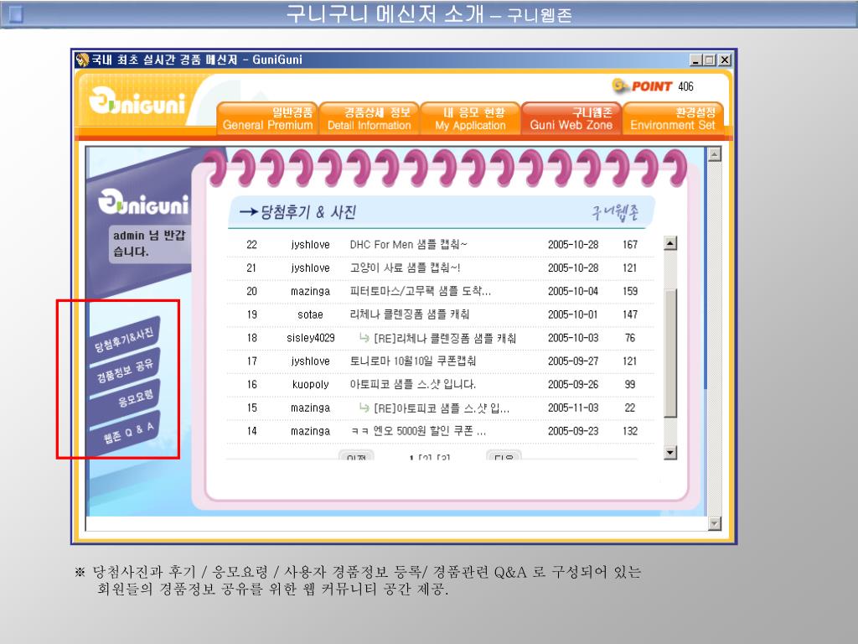Open post '아토피코 샘플 스.샷 입니다.'
The image size is (858, 644).
(x=412, y=384)
